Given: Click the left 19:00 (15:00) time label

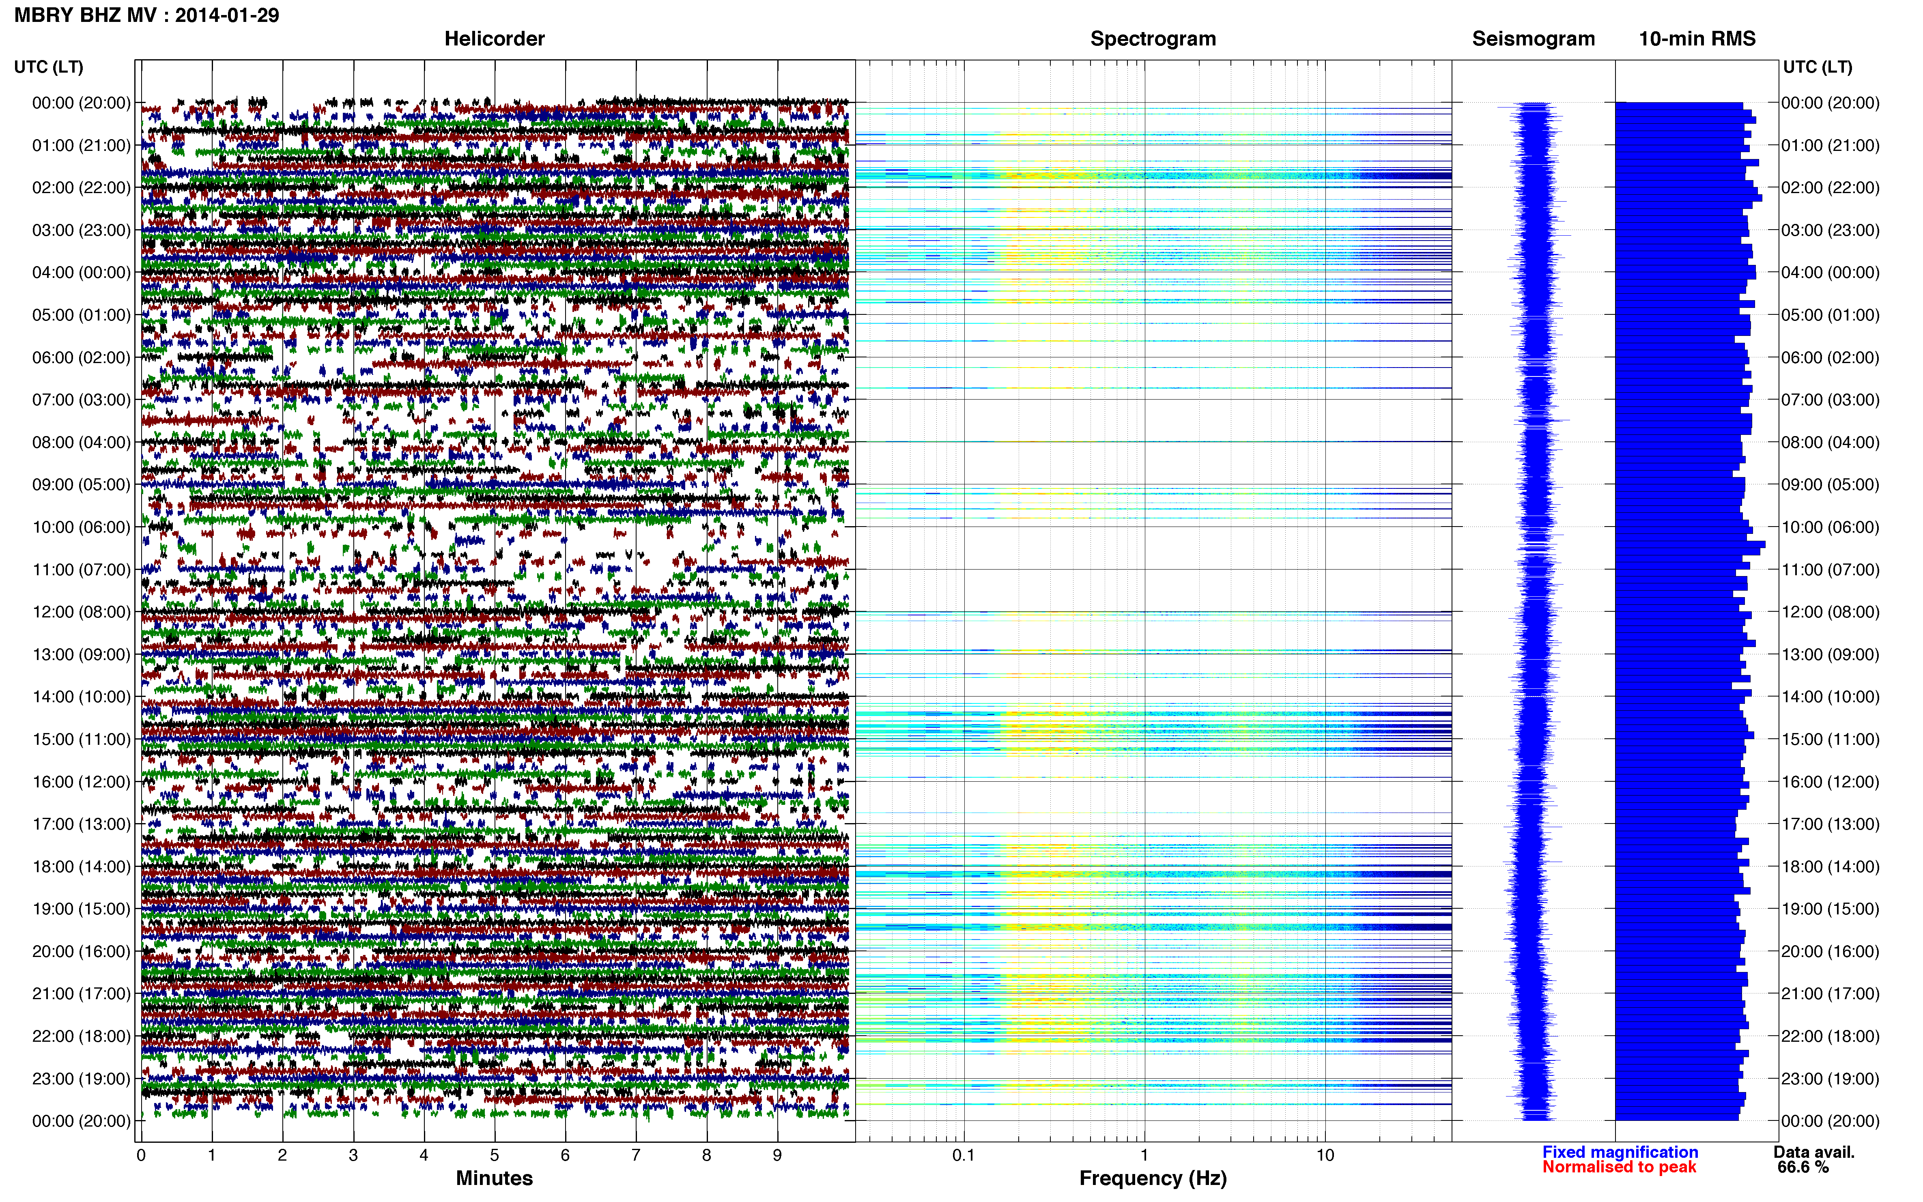Looking at the screenshot, I should tap(81, 909).
